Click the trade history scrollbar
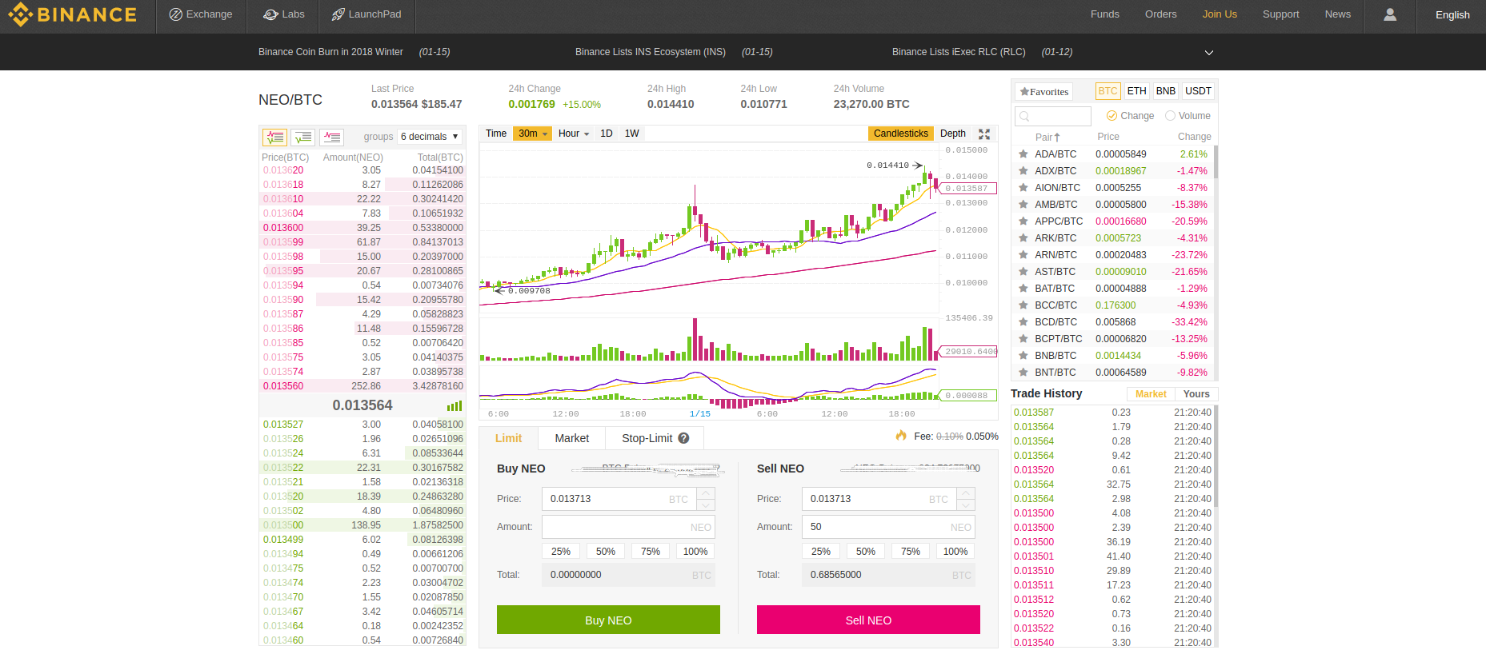 click(x=1216, y=456)
